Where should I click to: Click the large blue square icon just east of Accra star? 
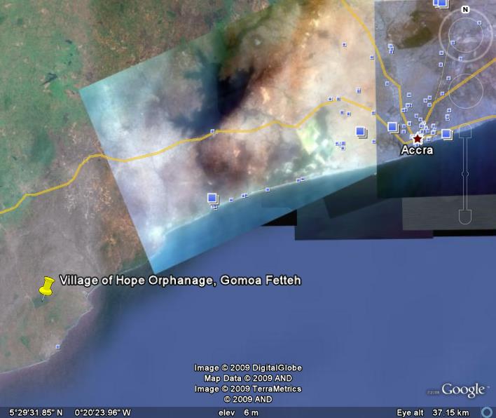pyautogui.click(x=447, y=133)
